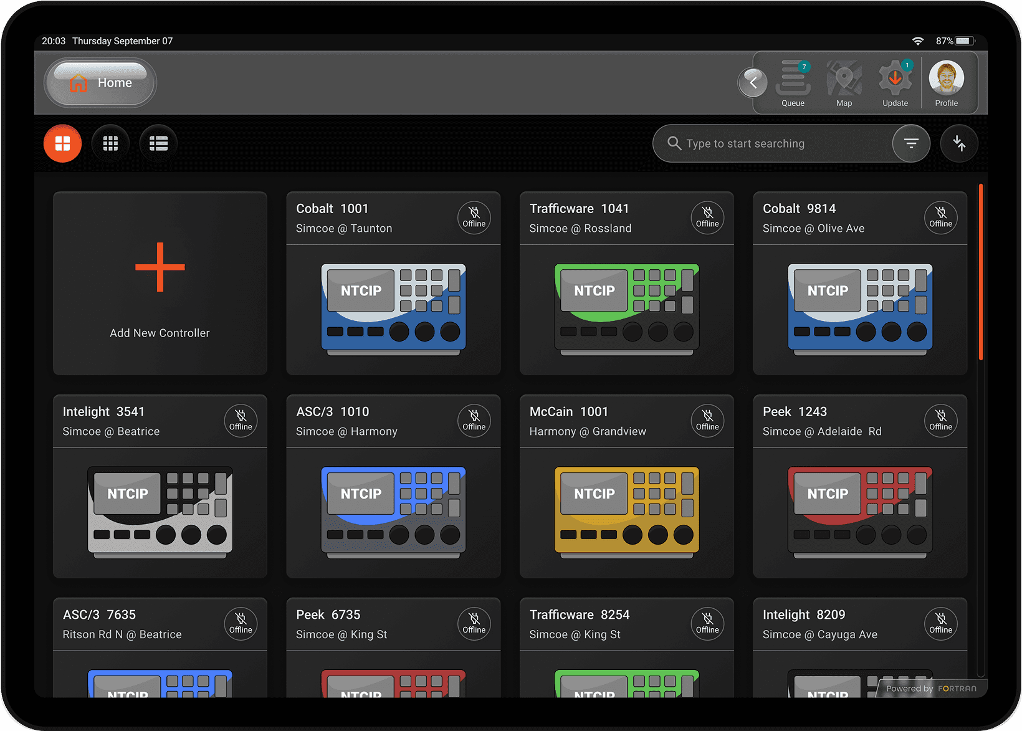Select the 'Cobalt 1001' card title
1022x731 pixels.
point(332,209)
